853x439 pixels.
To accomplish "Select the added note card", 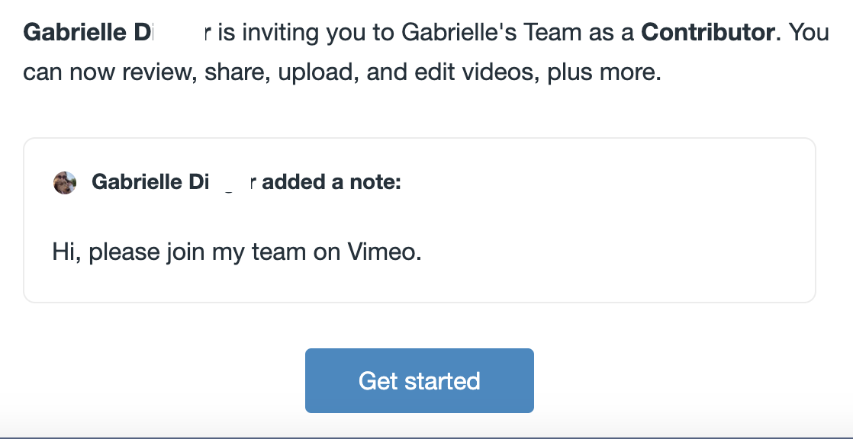I will point(420,219).
